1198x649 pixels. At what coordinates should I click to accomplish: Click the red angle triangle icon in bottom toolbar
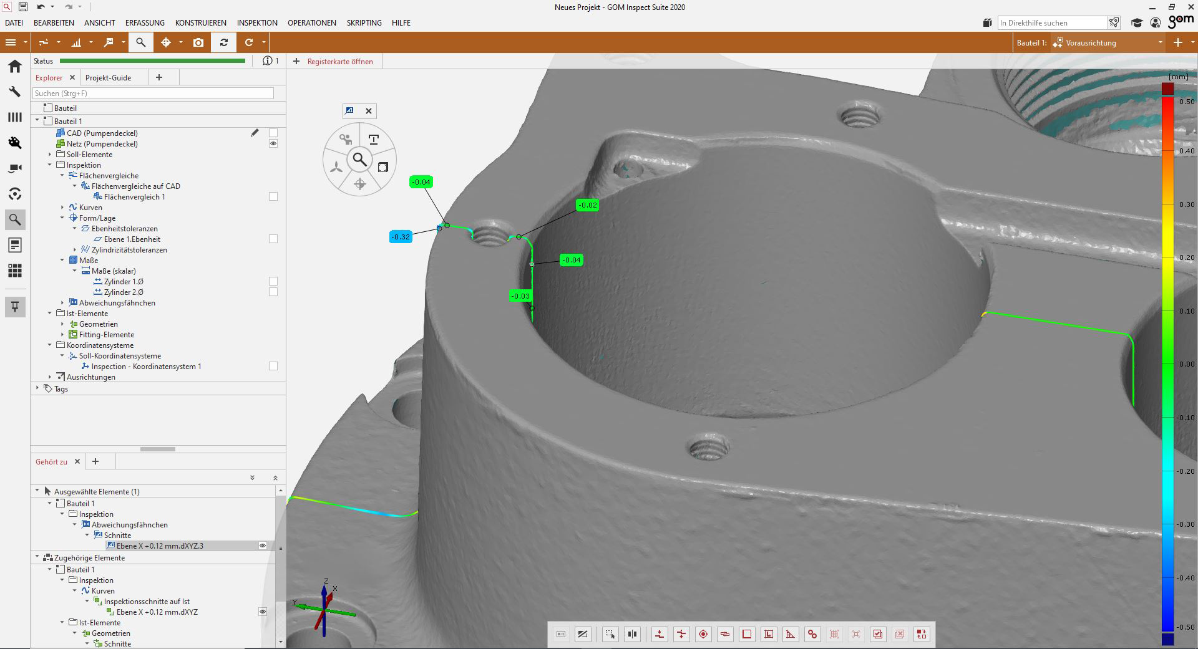(791, 634)
